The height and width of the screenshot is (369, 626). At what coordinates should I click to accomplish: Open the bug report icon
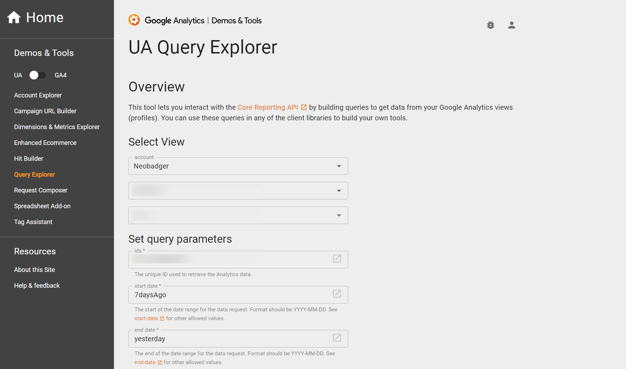pyautogui.click(x=490, y=25)
